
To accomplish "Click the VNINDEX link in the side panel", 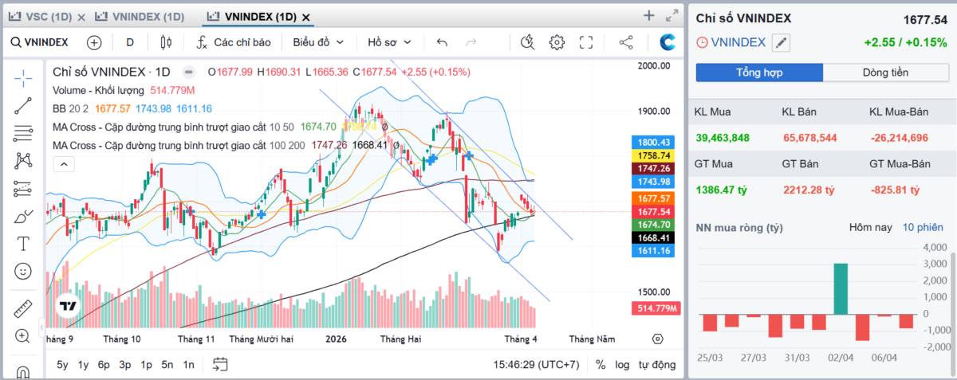I will pyautogui.click(x=738, y=43).
